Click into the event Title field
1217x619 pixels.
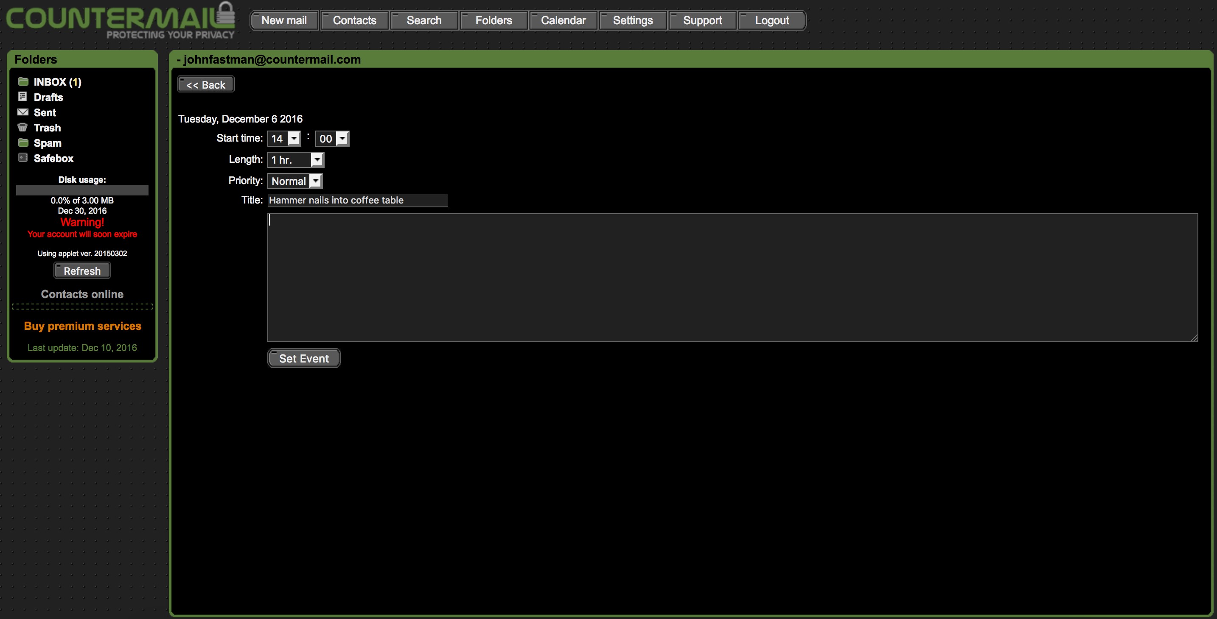pos(357,200)
